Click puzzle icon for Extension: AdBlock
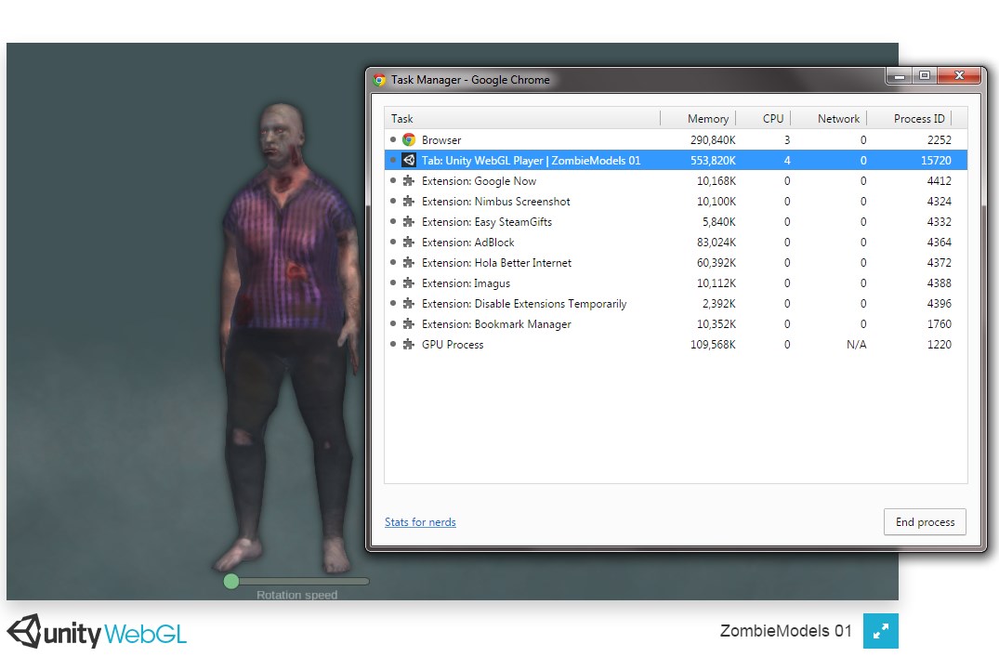Viewport: 999px width, 657px height. coord(409,243)
